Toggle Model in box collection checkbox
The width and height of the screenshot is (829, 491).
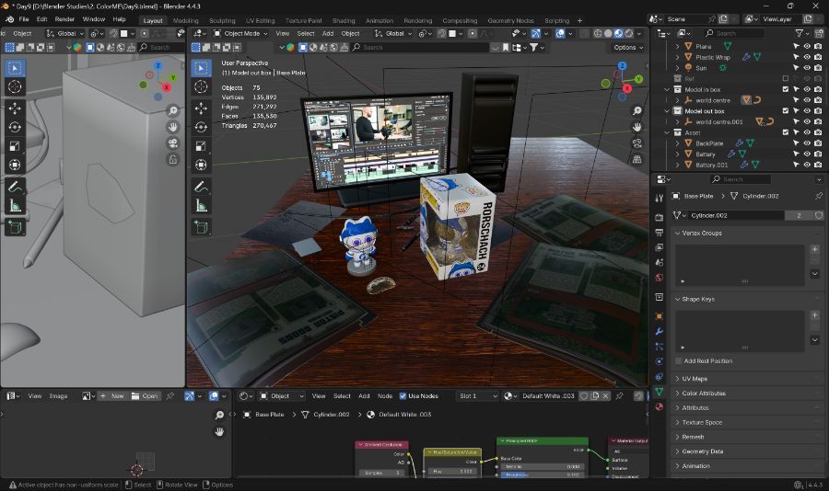(x=785, y=89)
